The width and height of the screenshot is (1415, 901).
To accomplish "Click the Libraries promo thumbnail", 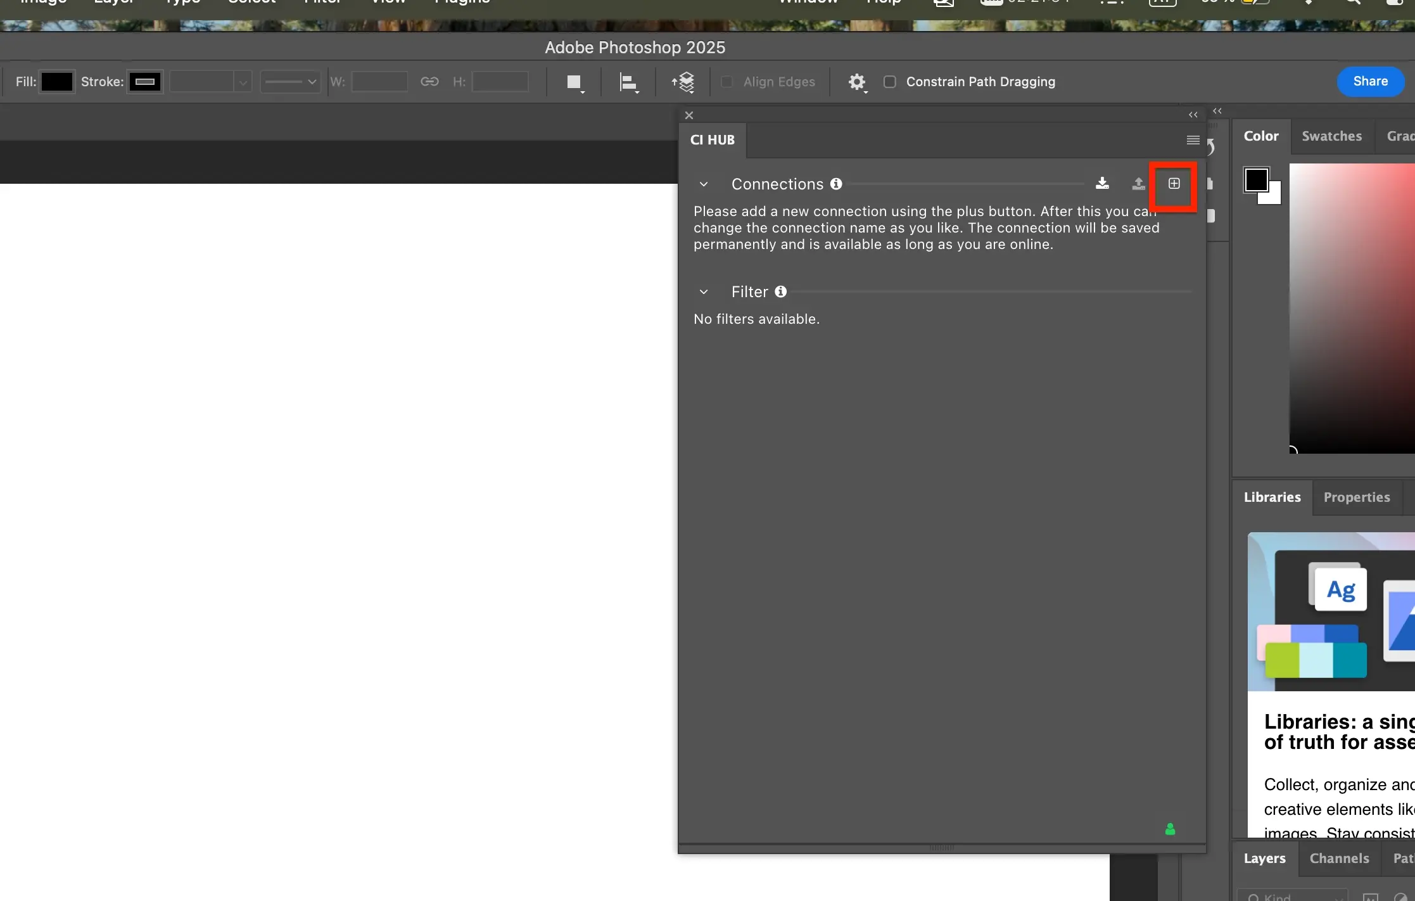I will click(x=1331, y=611).
